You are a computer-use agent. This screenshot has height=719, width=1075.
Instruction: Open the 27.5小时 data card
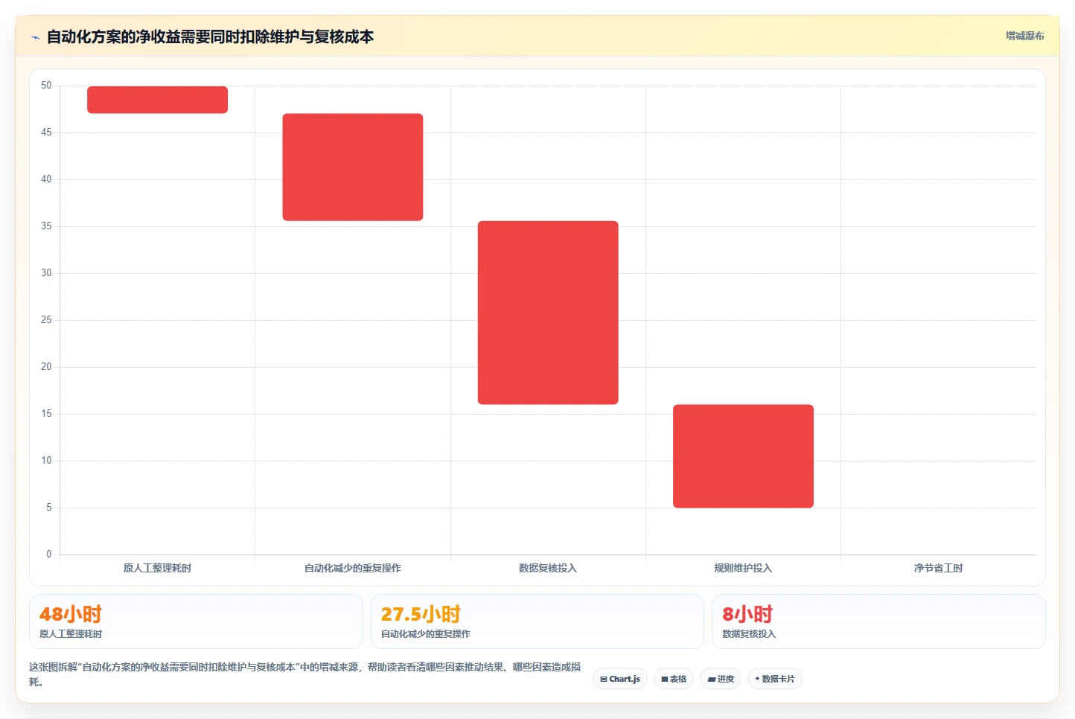pyautogui.click(x=537, y=621)
